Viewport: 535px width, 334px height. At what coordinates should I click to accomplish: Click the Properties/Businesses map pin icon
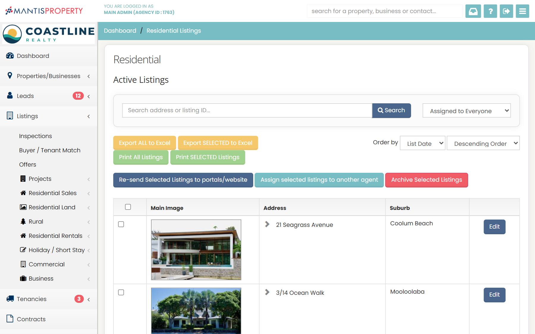[x=10, y=75]
